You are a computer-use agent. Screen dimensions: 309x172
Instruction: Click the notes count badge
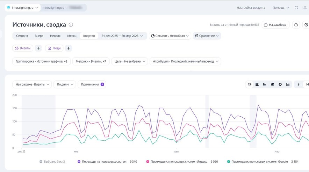point(102,84)
